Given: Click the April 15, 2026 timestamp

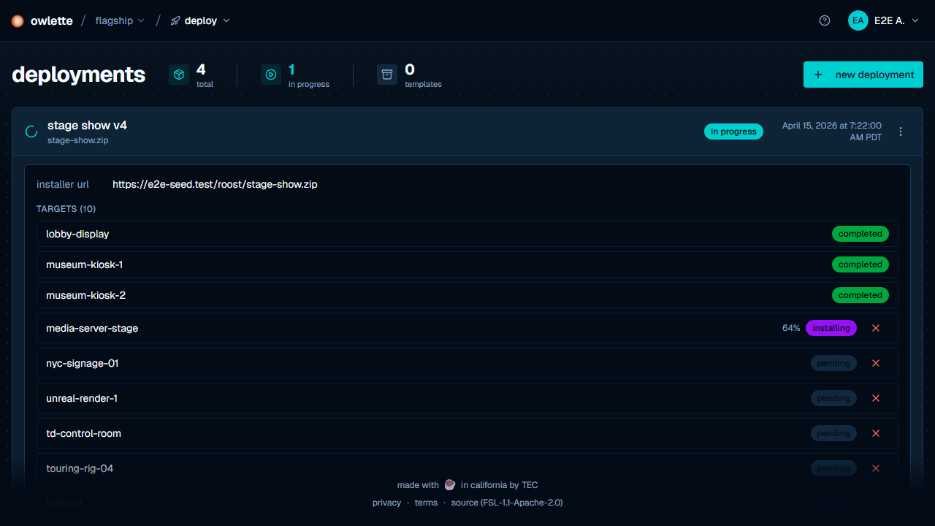Looking at the screenshot, I should pyautogui.click(x=832, y=131).
